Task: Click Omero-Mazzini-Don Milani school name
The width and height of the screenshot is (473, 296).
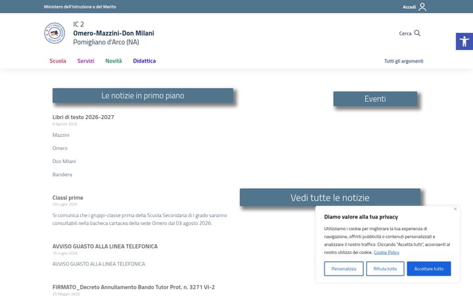Action: pyautogui.click(x=114, y=33)
